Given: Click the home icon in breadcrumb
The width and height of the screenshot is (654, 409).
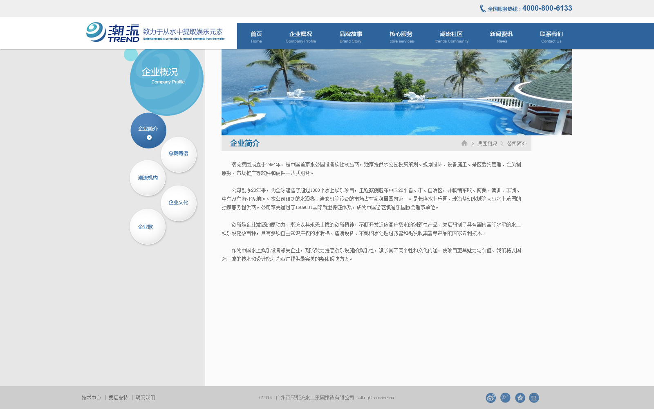Looking at the screenshot, I should click(464, 143).
